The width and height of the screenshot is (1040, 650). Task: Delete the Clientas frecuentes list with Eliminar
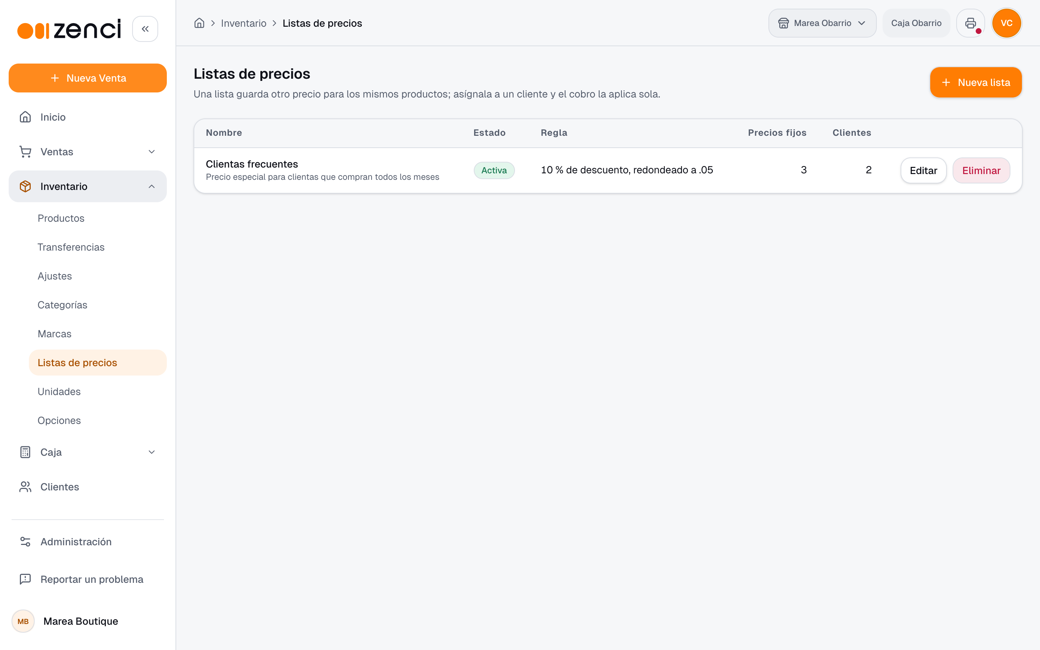pyautogui.click(x=981, y=170)
